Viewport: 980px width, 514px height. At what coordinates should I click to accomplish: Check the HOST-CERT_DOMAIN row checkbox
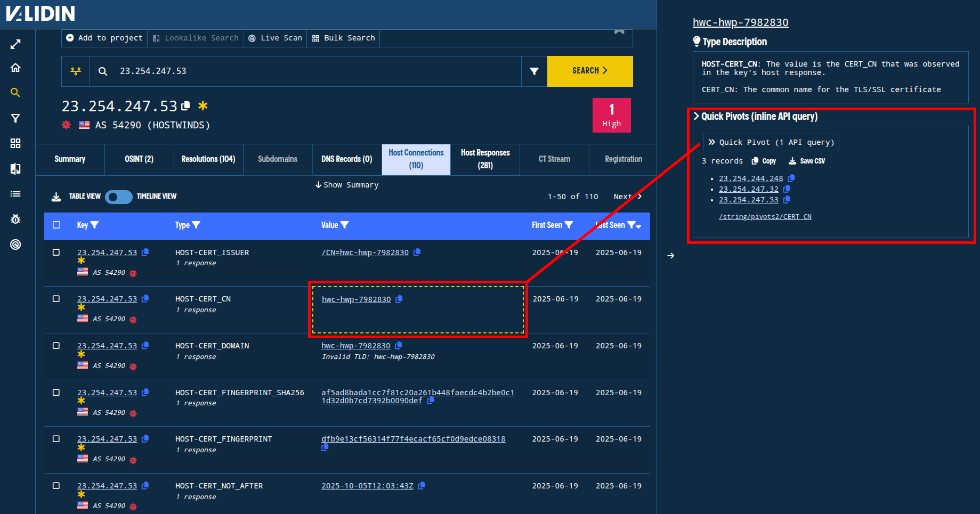[x=56, y=346]
